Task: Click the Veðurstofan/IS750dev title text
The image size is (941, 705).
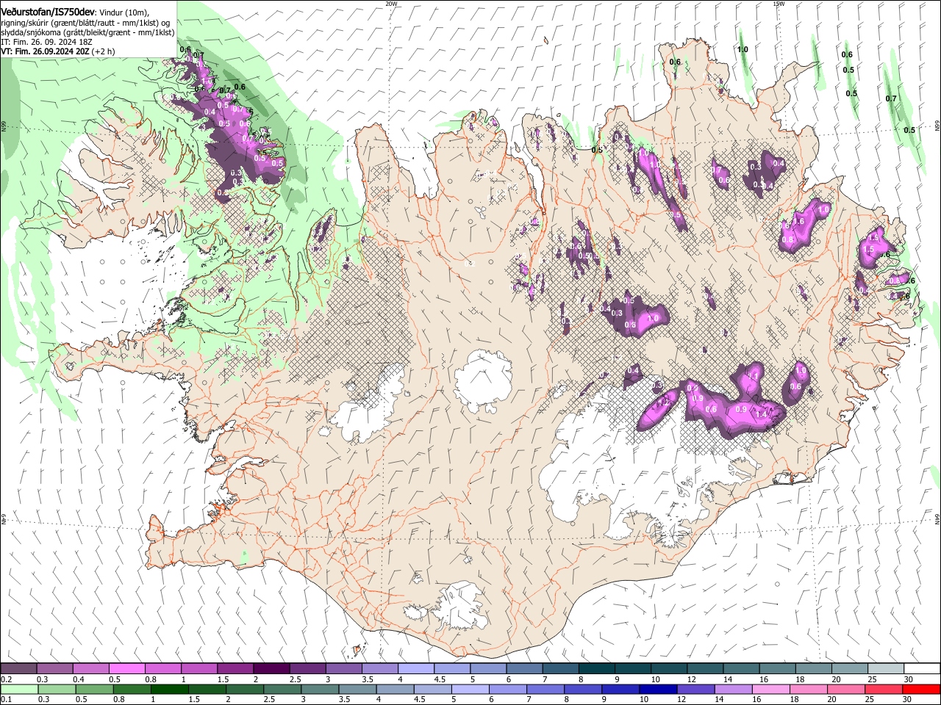Action: coord(48,12)
